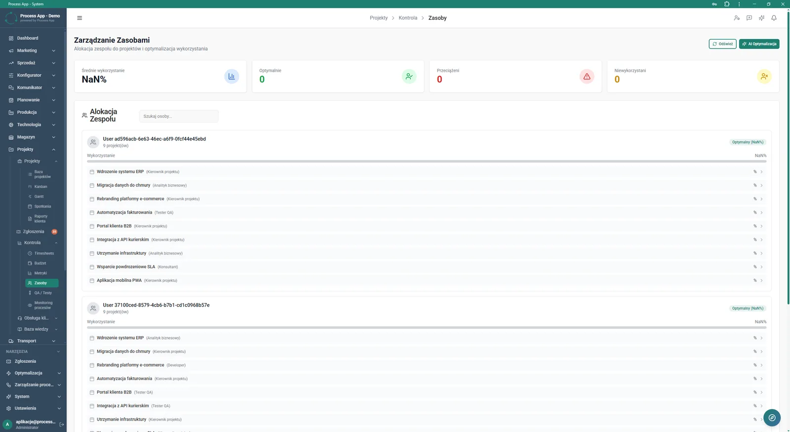Click the Process App logo icon
The height and width of the screenshot is (432, 790).
pos(11,18)
